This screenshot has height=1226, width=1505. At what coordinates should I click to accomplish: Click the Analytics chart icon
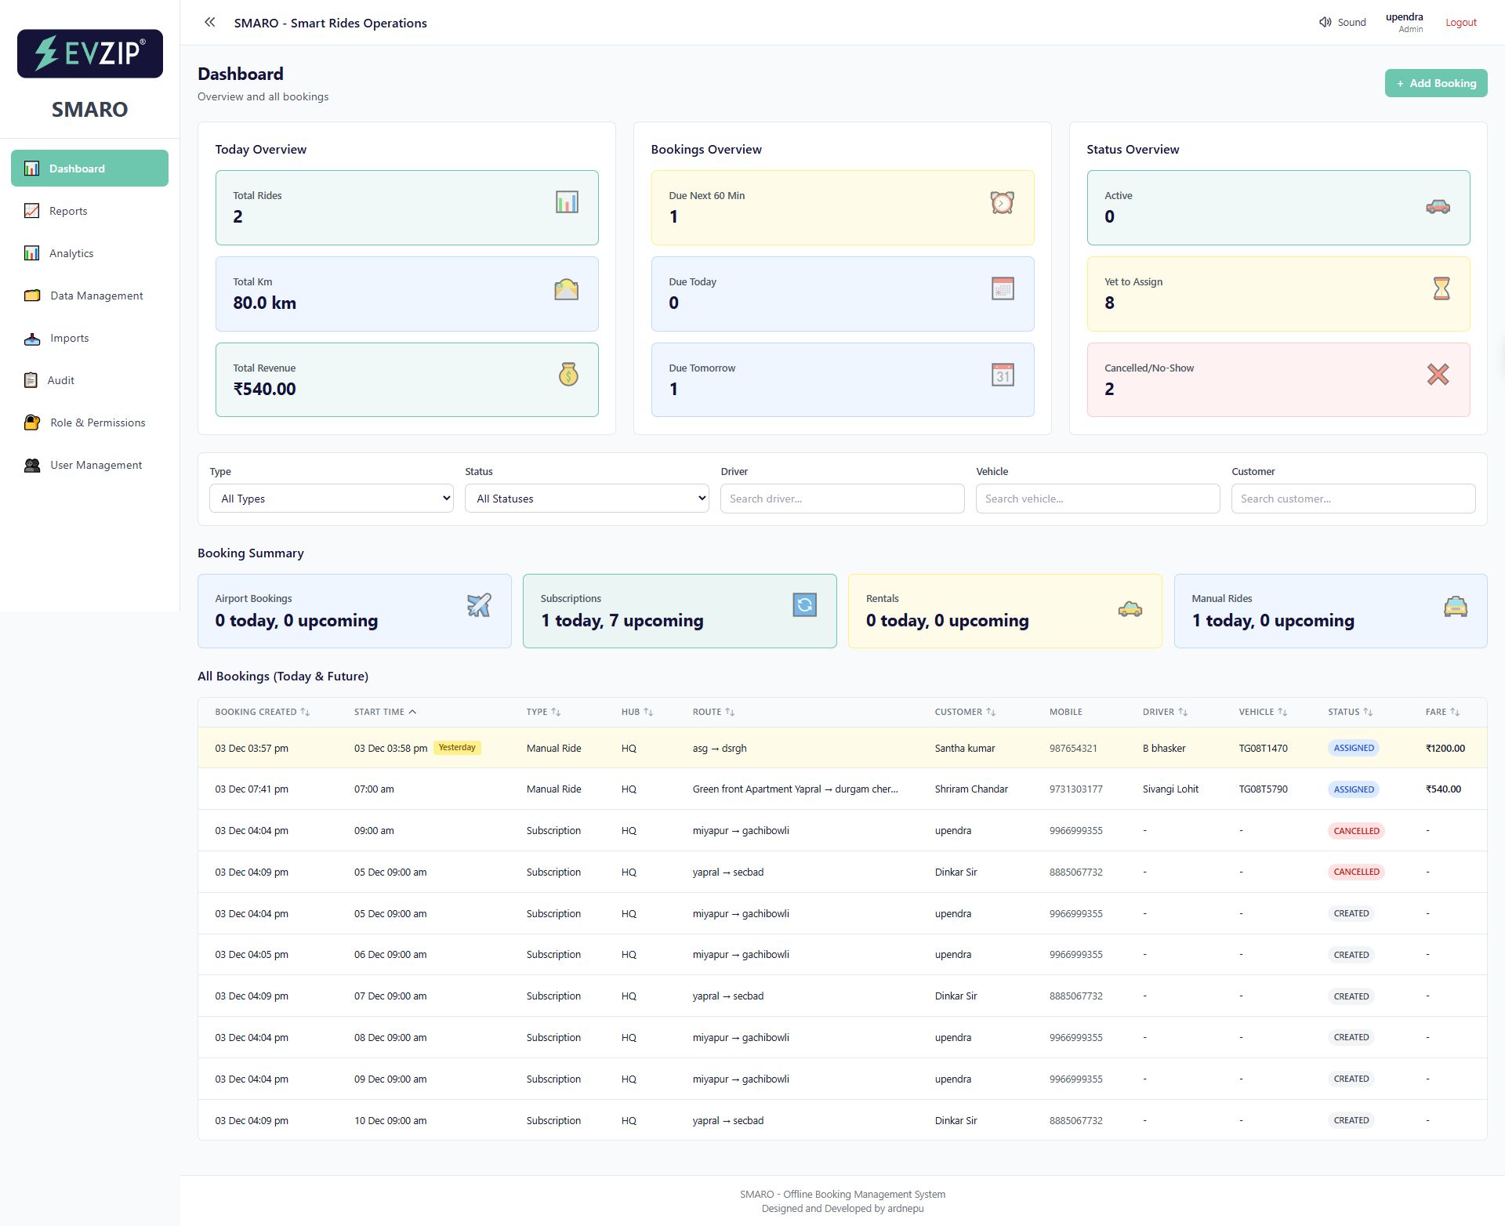click(x=31, y=252)
